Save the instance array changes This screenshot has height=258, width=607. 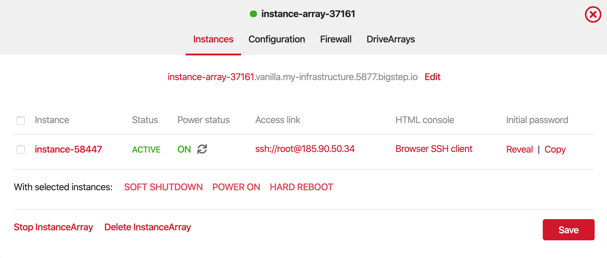[x=568, y=230]
